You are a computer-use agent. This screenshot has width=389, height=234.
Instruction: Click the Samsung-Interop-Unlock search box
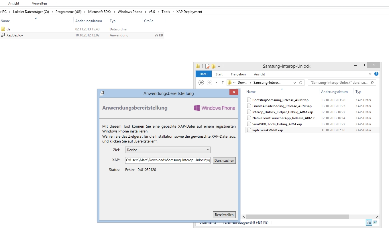342,83
